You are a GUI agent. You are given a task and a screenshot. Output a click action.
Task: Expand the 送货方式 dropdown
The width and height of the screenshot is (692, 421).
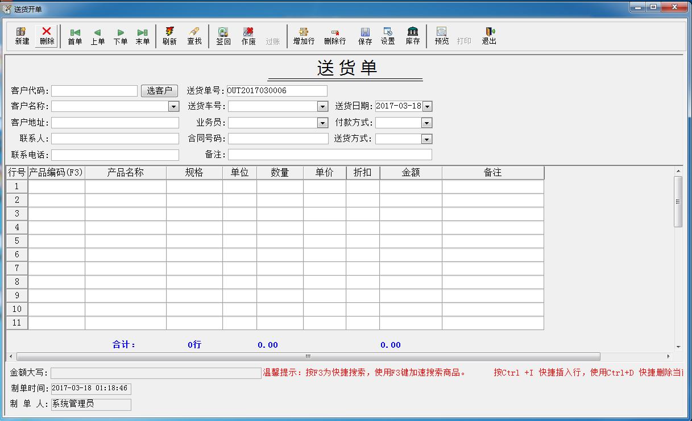(426, 139)
